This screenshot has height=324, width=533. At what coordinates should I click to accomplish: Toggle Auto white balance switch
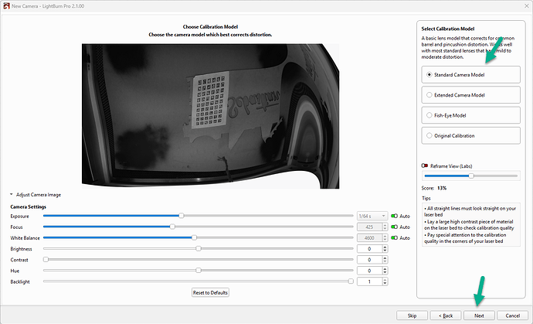[x=394, y=238]
